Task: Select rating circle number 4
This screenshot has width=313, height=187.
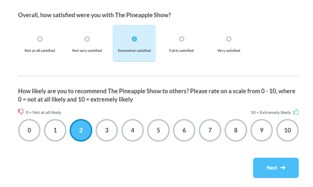Action: pyautogui.click(x=133, y=130)
